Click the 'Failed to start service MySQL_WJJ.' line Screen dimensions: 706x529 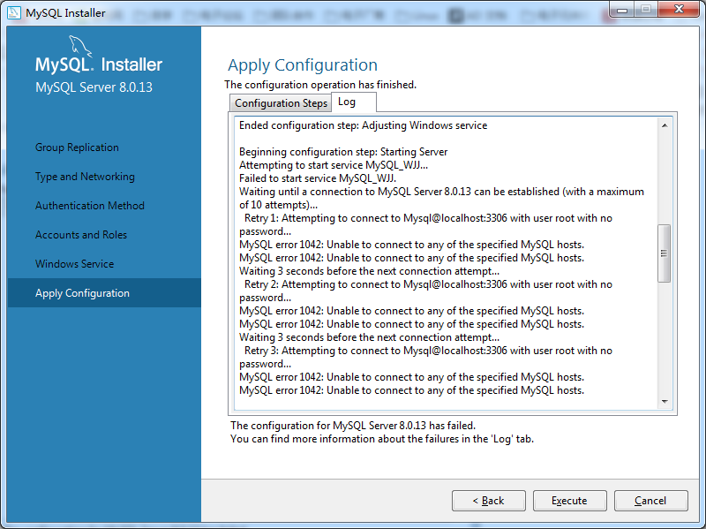coord(318,178)
